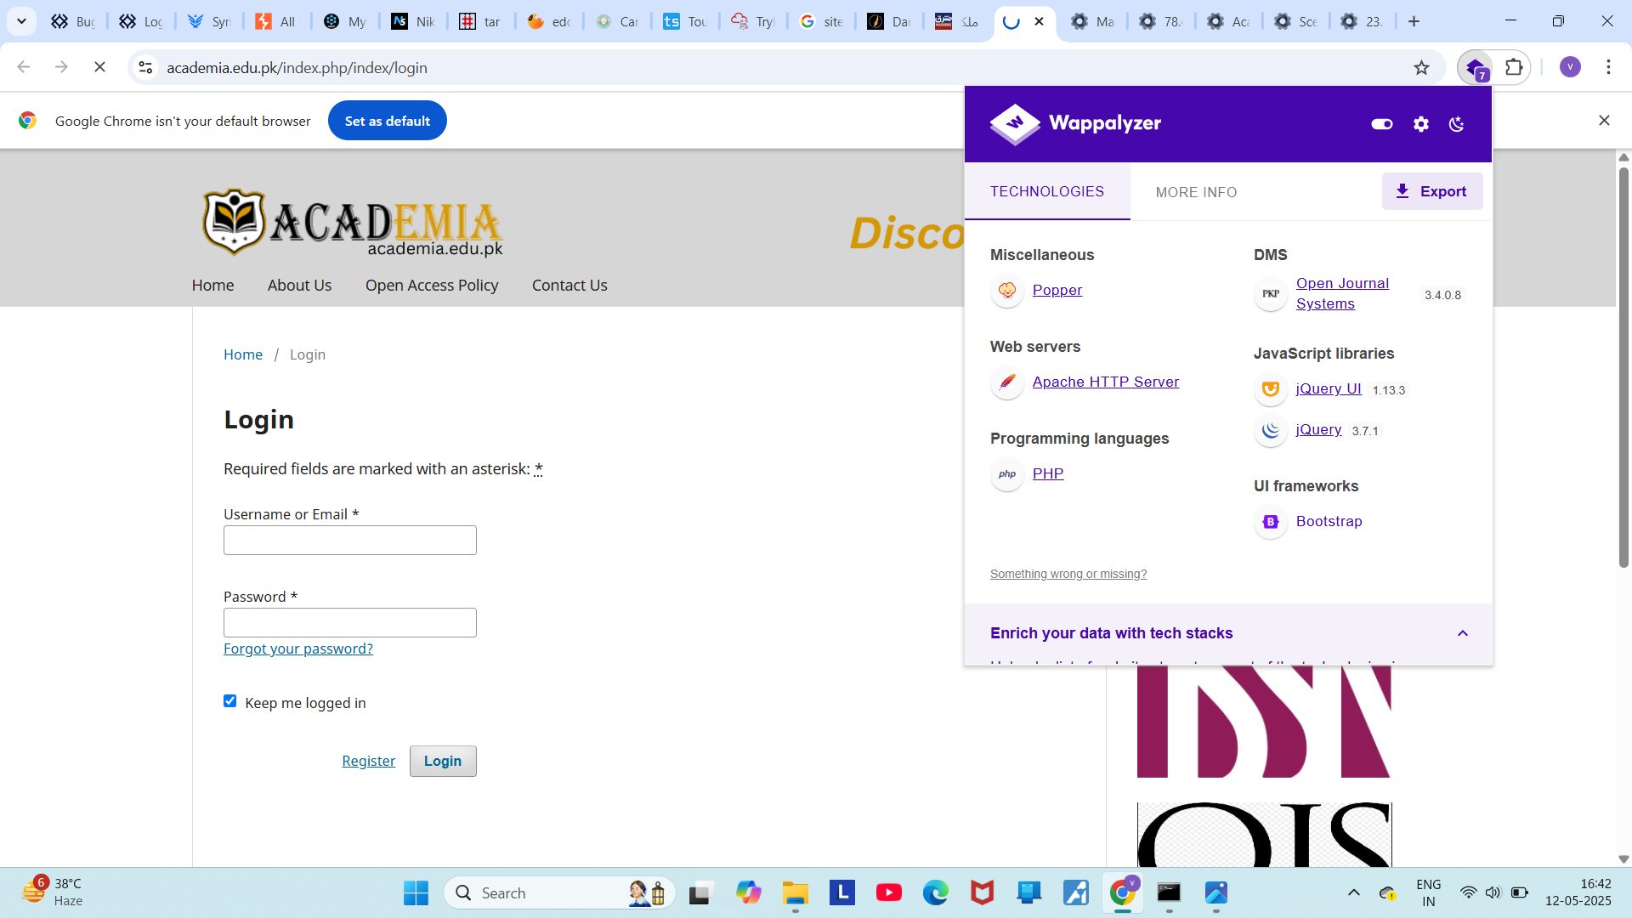
Task: Open the Wappalyzer logo
Action: click(1075, 124)
